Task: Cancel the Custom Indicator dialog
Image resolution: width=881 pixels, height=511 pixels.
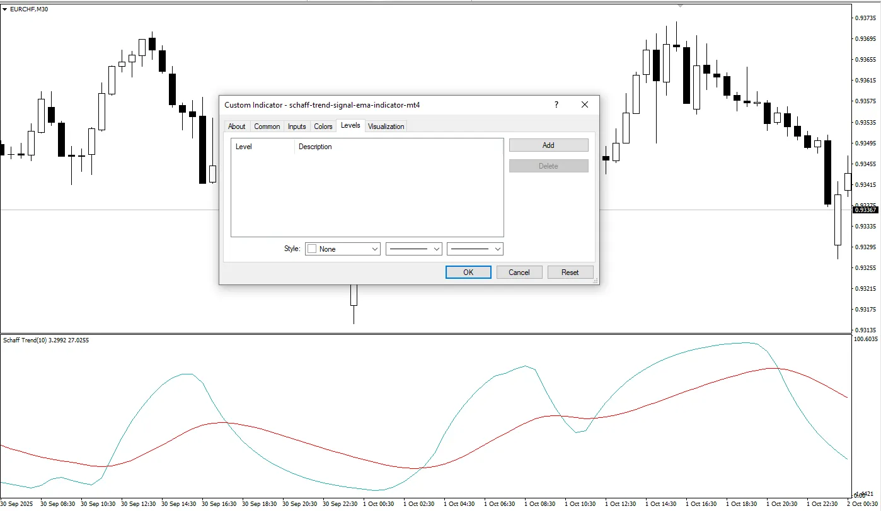Action: point(519,272)
